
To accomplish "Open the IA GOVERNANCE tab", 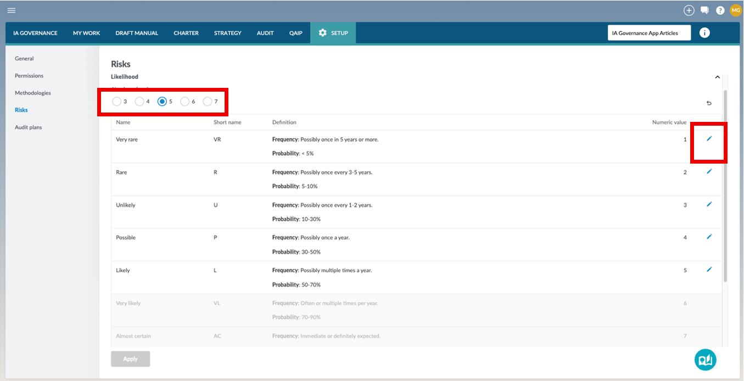I will coord(35,33).
